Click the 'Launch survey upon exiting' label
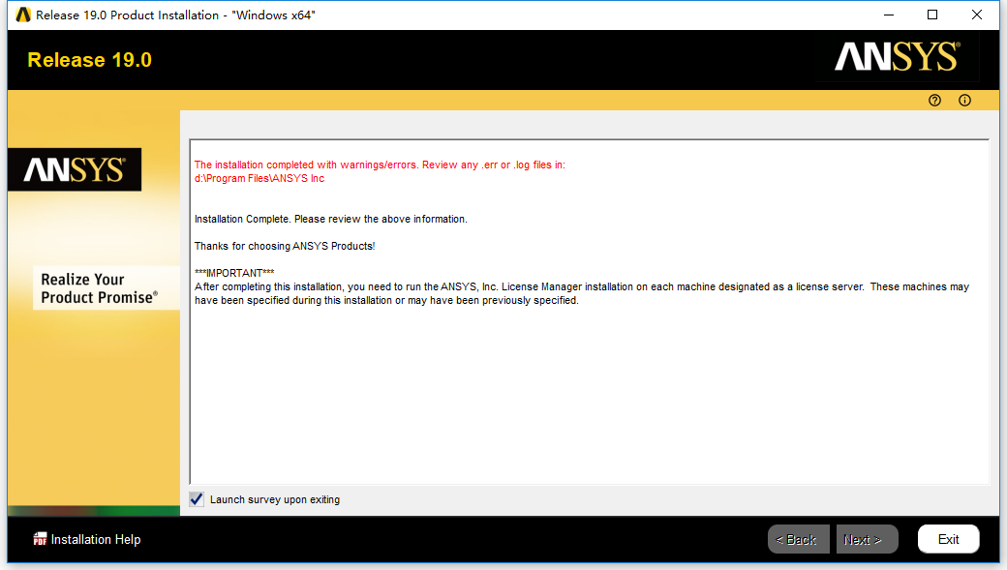 click(x=275, y=499)
